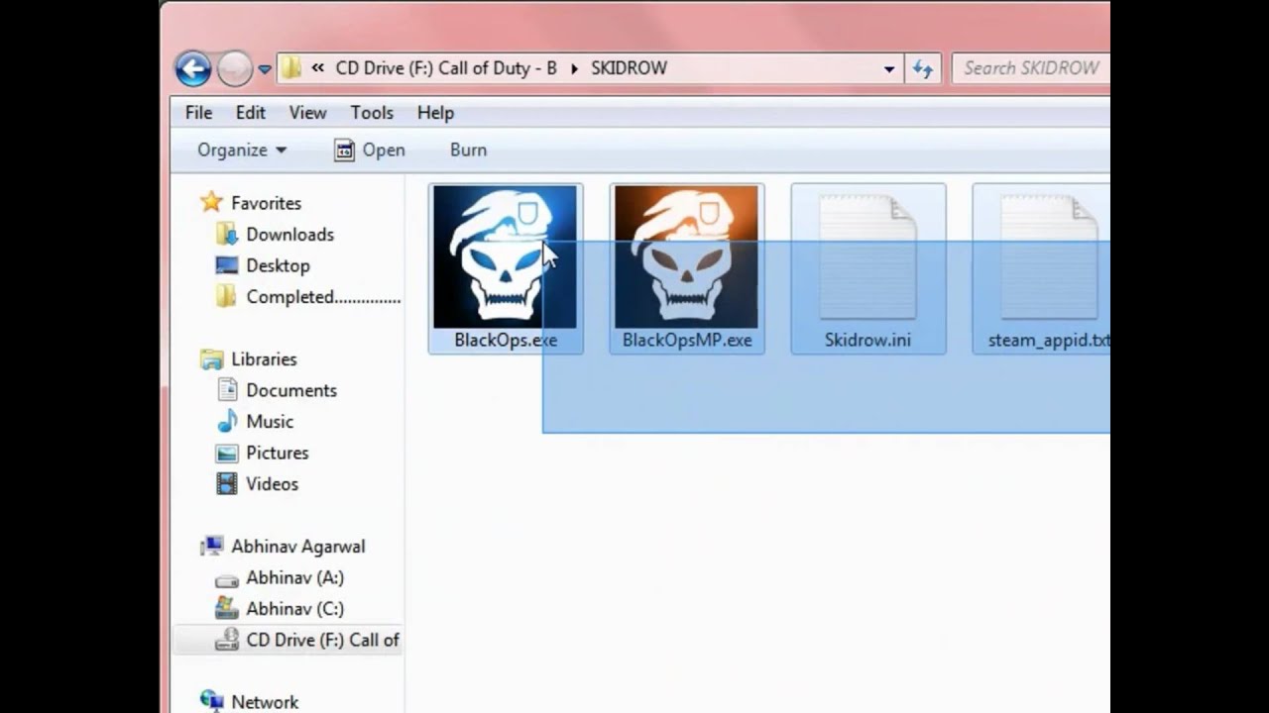Click the Abhinav Agarwal computer icon
Image resolution: width=1269 pixels, height=713 pixels.
(211, 546)
